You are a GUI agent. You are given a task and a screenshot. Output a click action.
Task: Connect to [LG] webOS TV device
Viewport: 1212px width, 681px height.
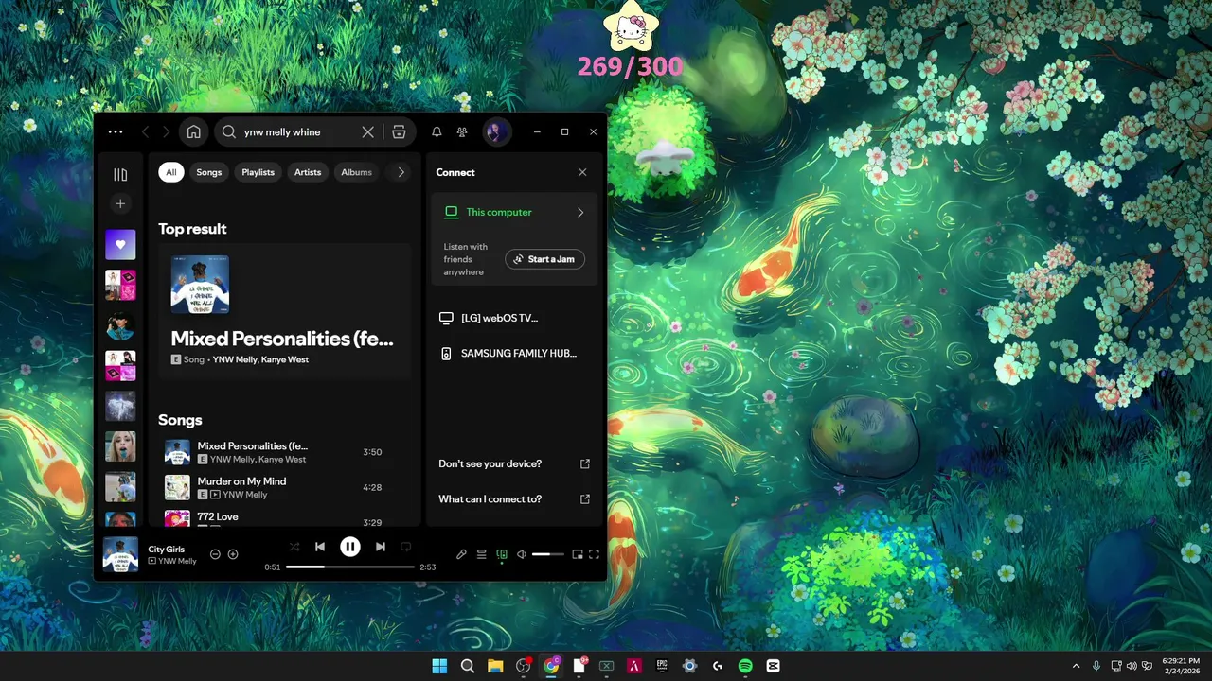(x=514, y=318)
